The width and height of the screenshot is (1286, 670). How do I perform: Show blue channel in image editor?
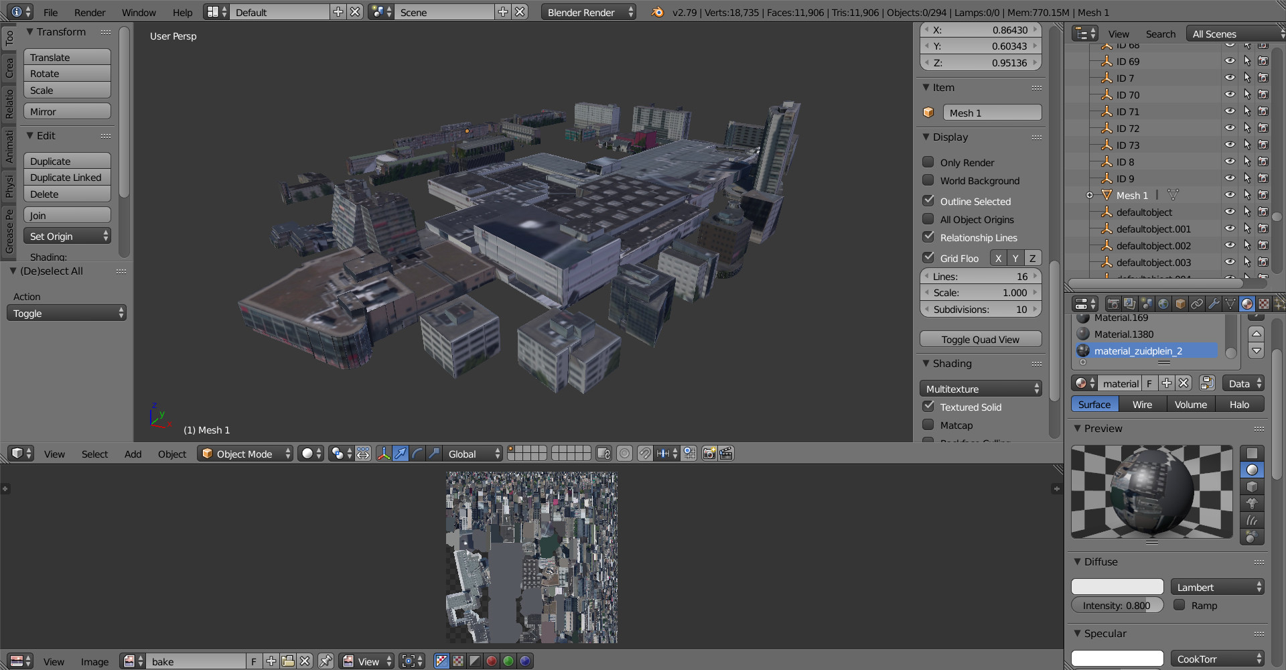pyautogui.click(x=525, y=661)
